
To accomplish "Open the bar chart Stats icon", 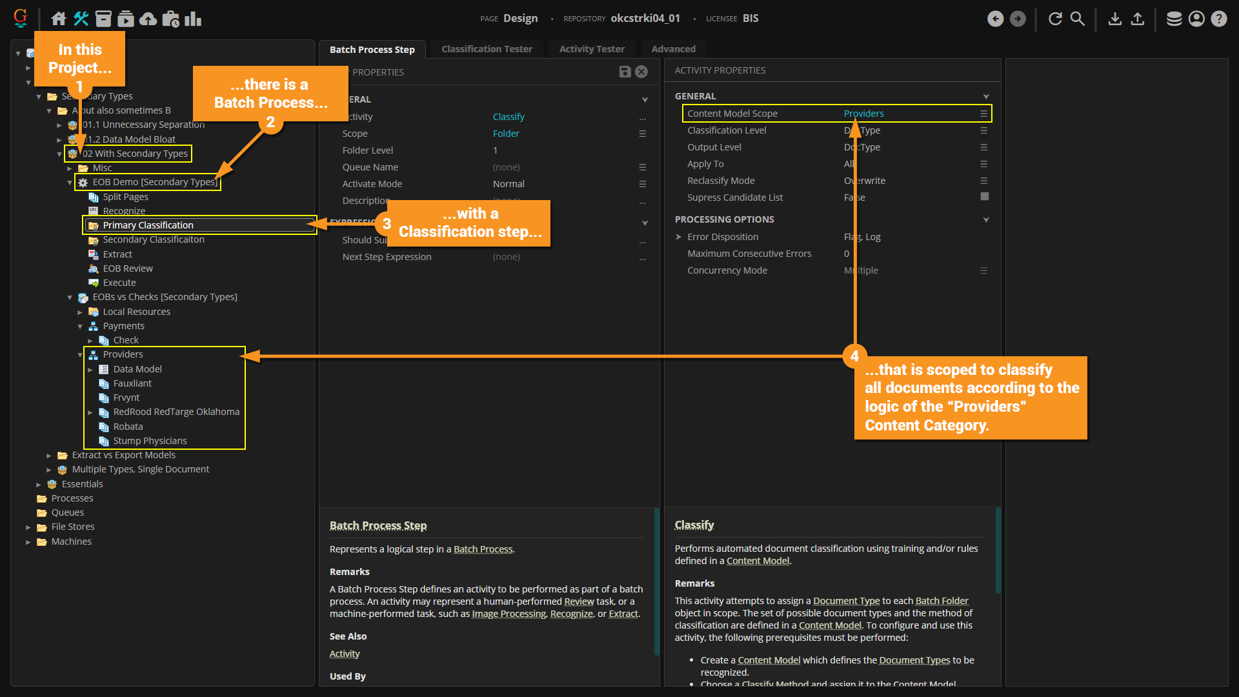I will tap(193, 19).
